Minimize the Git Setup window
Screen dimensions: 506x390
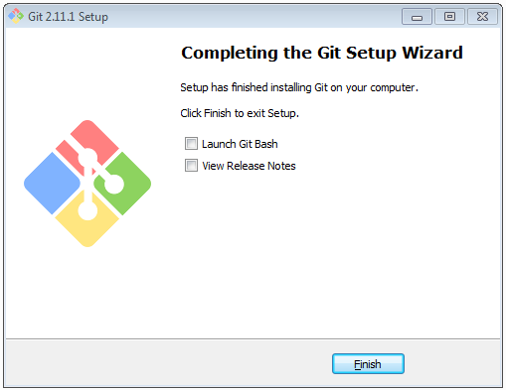(x=417, y=17)
